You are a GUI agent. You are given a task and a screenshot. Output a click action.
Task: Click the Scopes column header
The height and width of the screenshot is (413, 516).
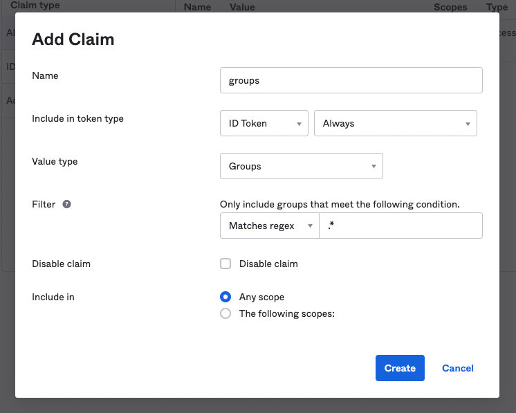pyautogui.click(x=450, y=7)
